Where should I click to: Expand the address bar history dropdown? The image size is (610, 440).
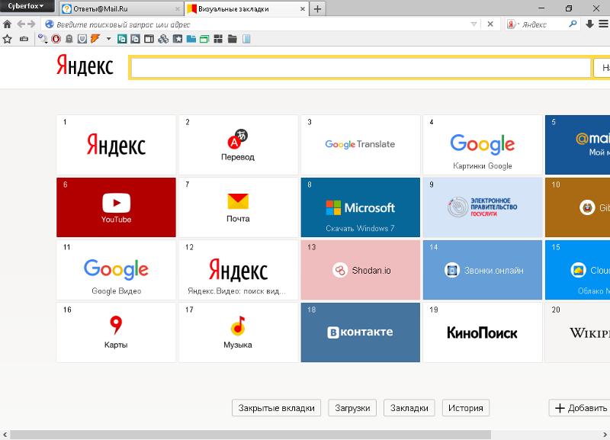pos(474,24)
